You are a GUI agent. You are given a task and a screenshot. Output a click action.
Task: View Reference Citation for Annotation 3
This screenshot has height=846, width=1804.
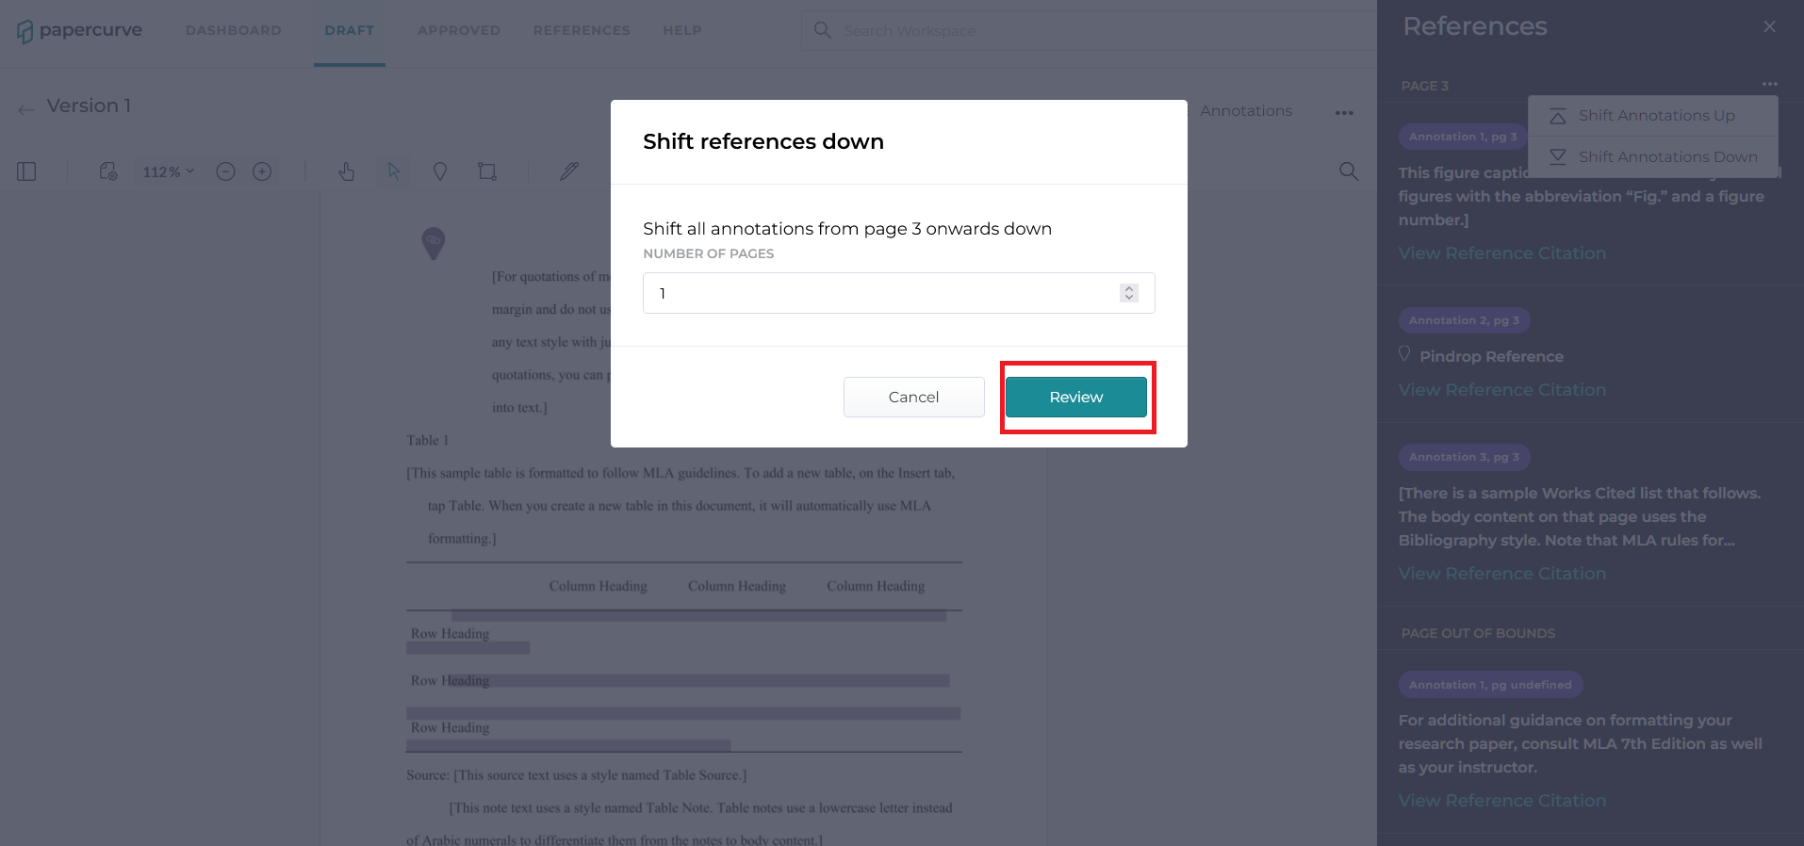[1501, 574]
